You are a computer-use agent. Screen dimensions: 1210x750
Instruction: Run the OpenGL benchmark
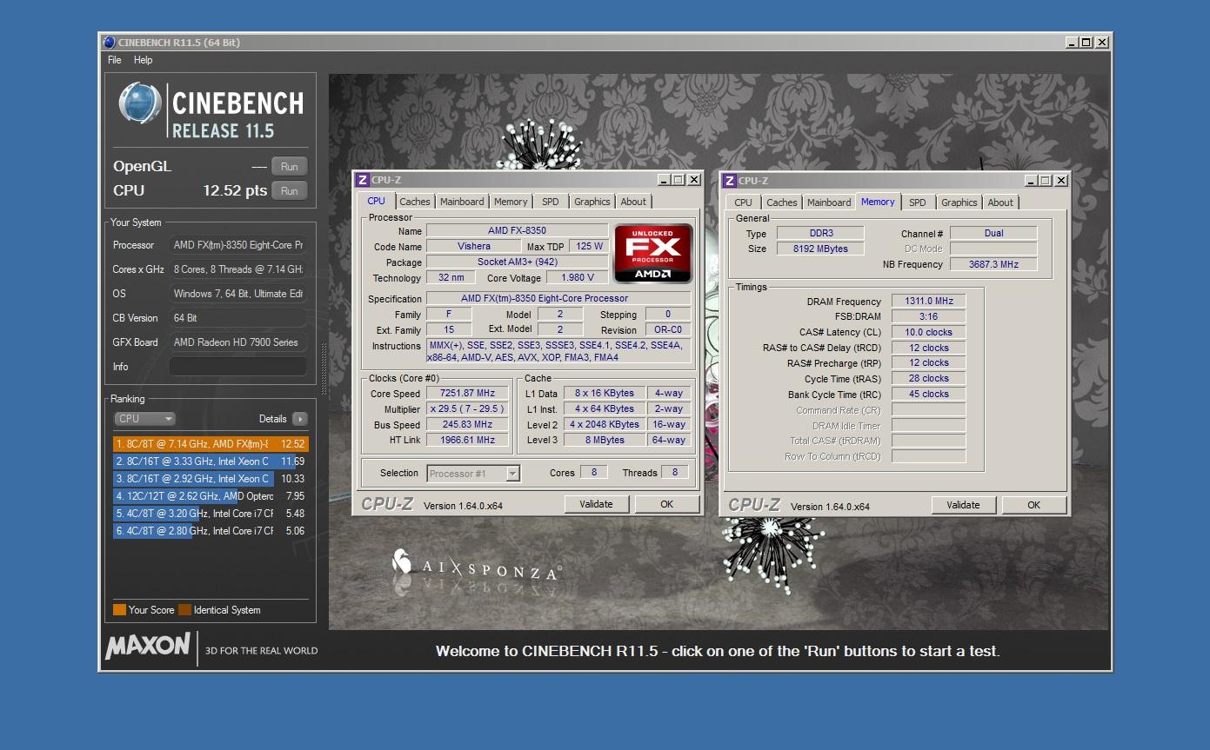coord(290,167)
